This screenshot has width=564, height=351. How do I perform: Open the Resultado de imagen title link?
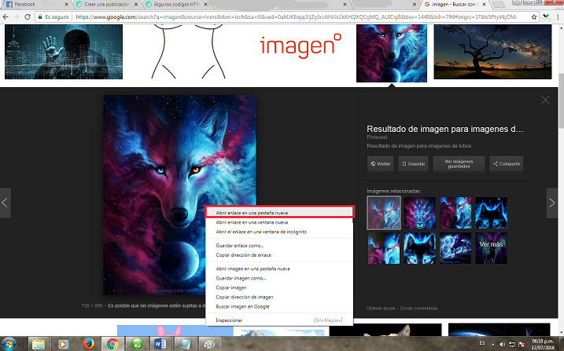445,129
